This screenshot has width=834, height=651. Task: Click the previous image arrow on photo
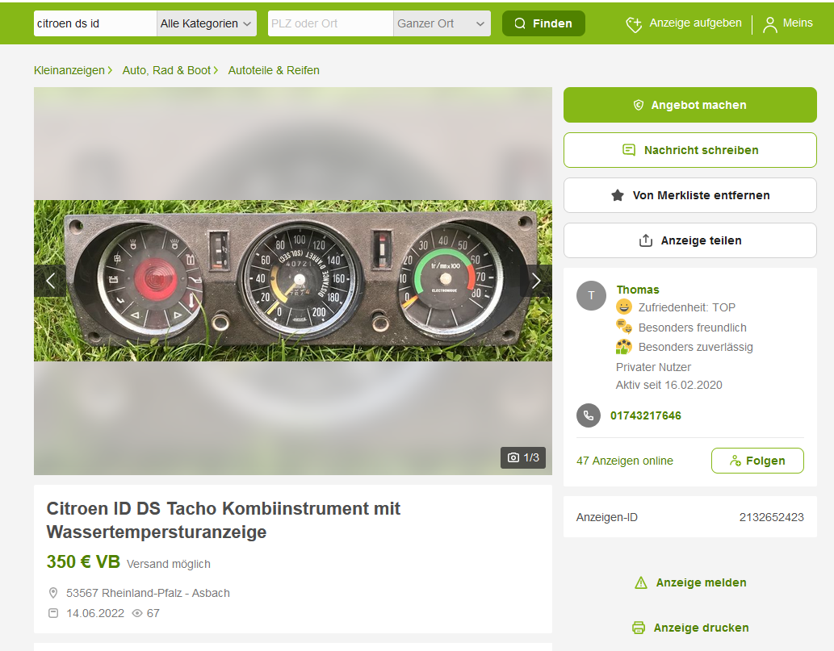50,281
